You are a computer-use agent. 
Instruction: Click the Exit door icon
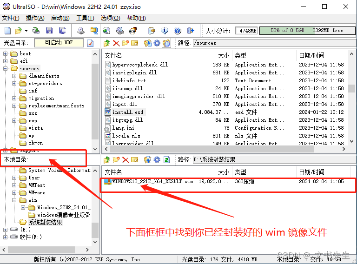[191, 31]
